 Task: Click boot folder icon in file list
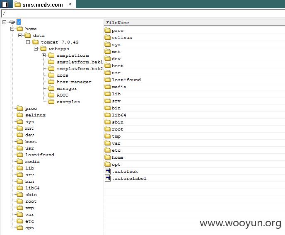tap(108, 65)
